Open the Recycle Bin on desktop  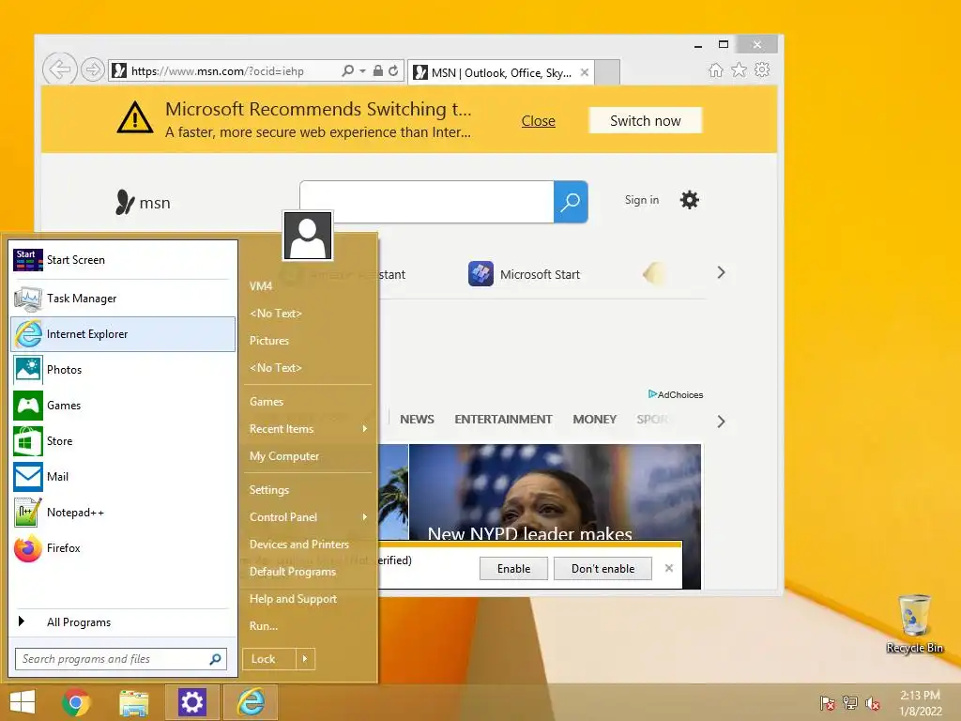point(914,623)
